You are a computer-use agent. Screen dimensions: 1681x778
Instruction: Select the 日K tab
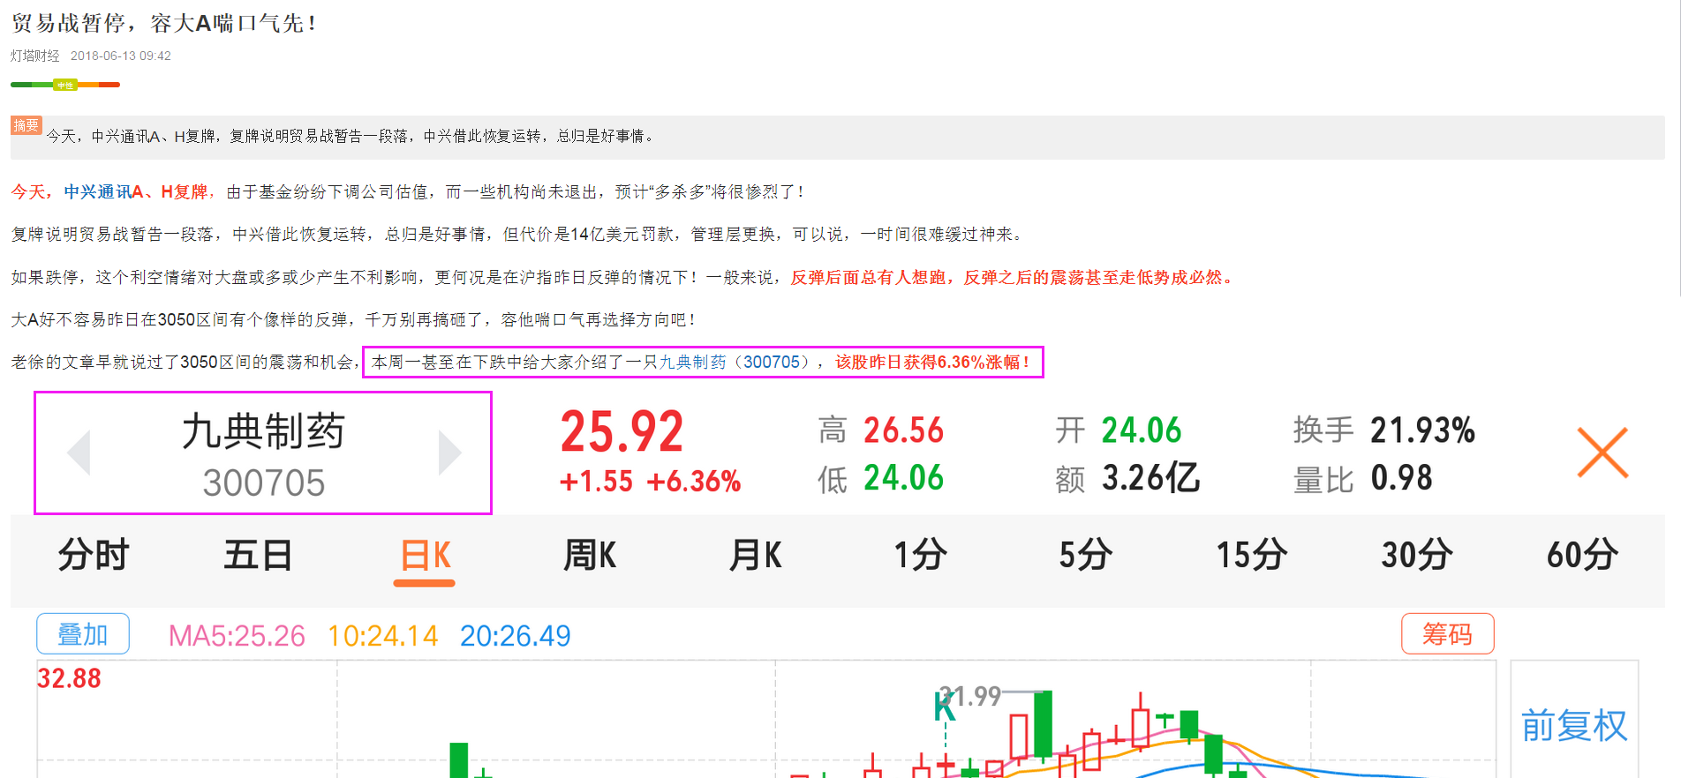point(425,557)
